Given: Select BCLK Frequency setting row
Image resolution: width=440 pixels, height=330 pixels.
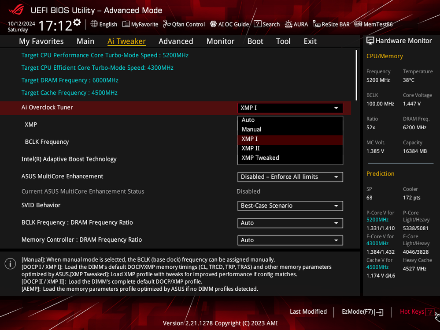Looking at the screenshot, I should 47,142.
